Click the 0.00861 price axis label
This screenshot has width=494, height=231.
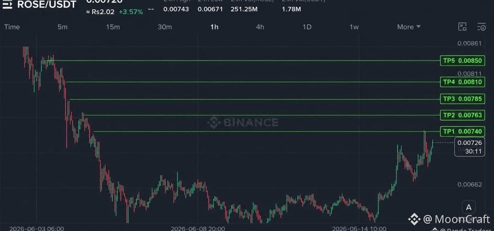click(469, 43)
